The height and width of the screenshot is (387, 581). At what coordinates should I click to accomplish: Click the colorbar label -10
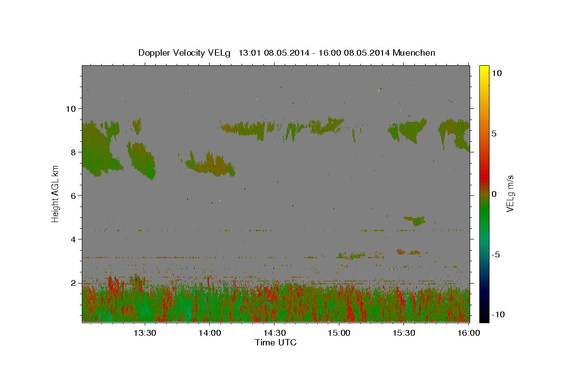click(x=498, y=314)
